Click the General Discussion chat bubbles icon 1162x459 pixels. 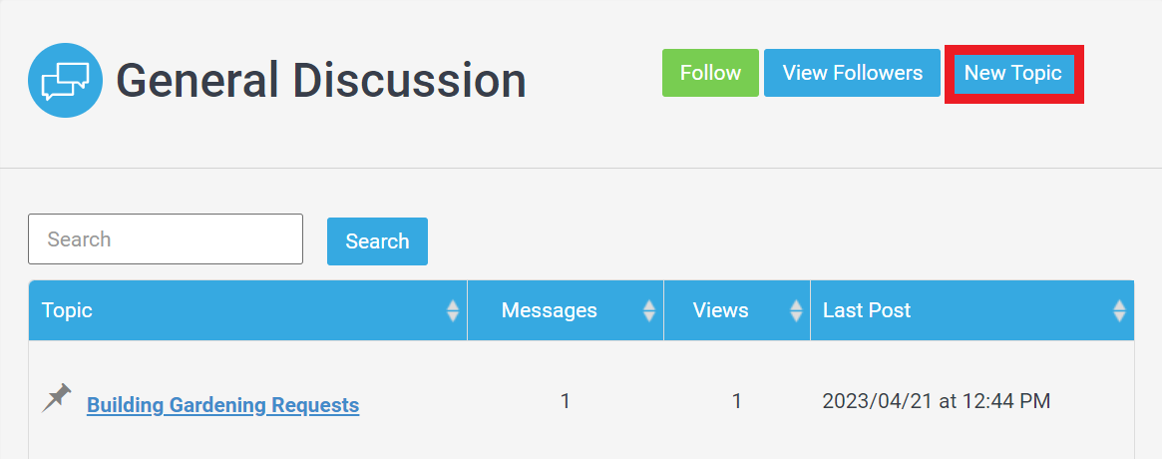pyautogui.click(x=65, y=80)
